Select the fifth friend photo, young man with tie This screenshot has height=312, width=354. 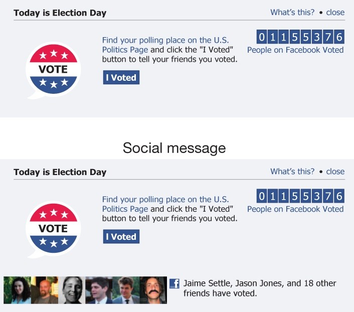(x=125, y=290)
